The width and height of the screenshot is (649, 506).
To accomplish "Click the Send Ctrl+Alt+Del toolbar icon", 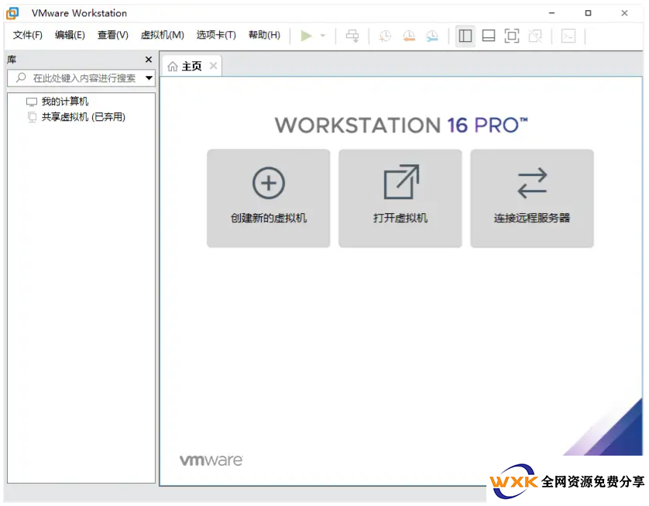I will pyautogui.click(x=352, y=36).
